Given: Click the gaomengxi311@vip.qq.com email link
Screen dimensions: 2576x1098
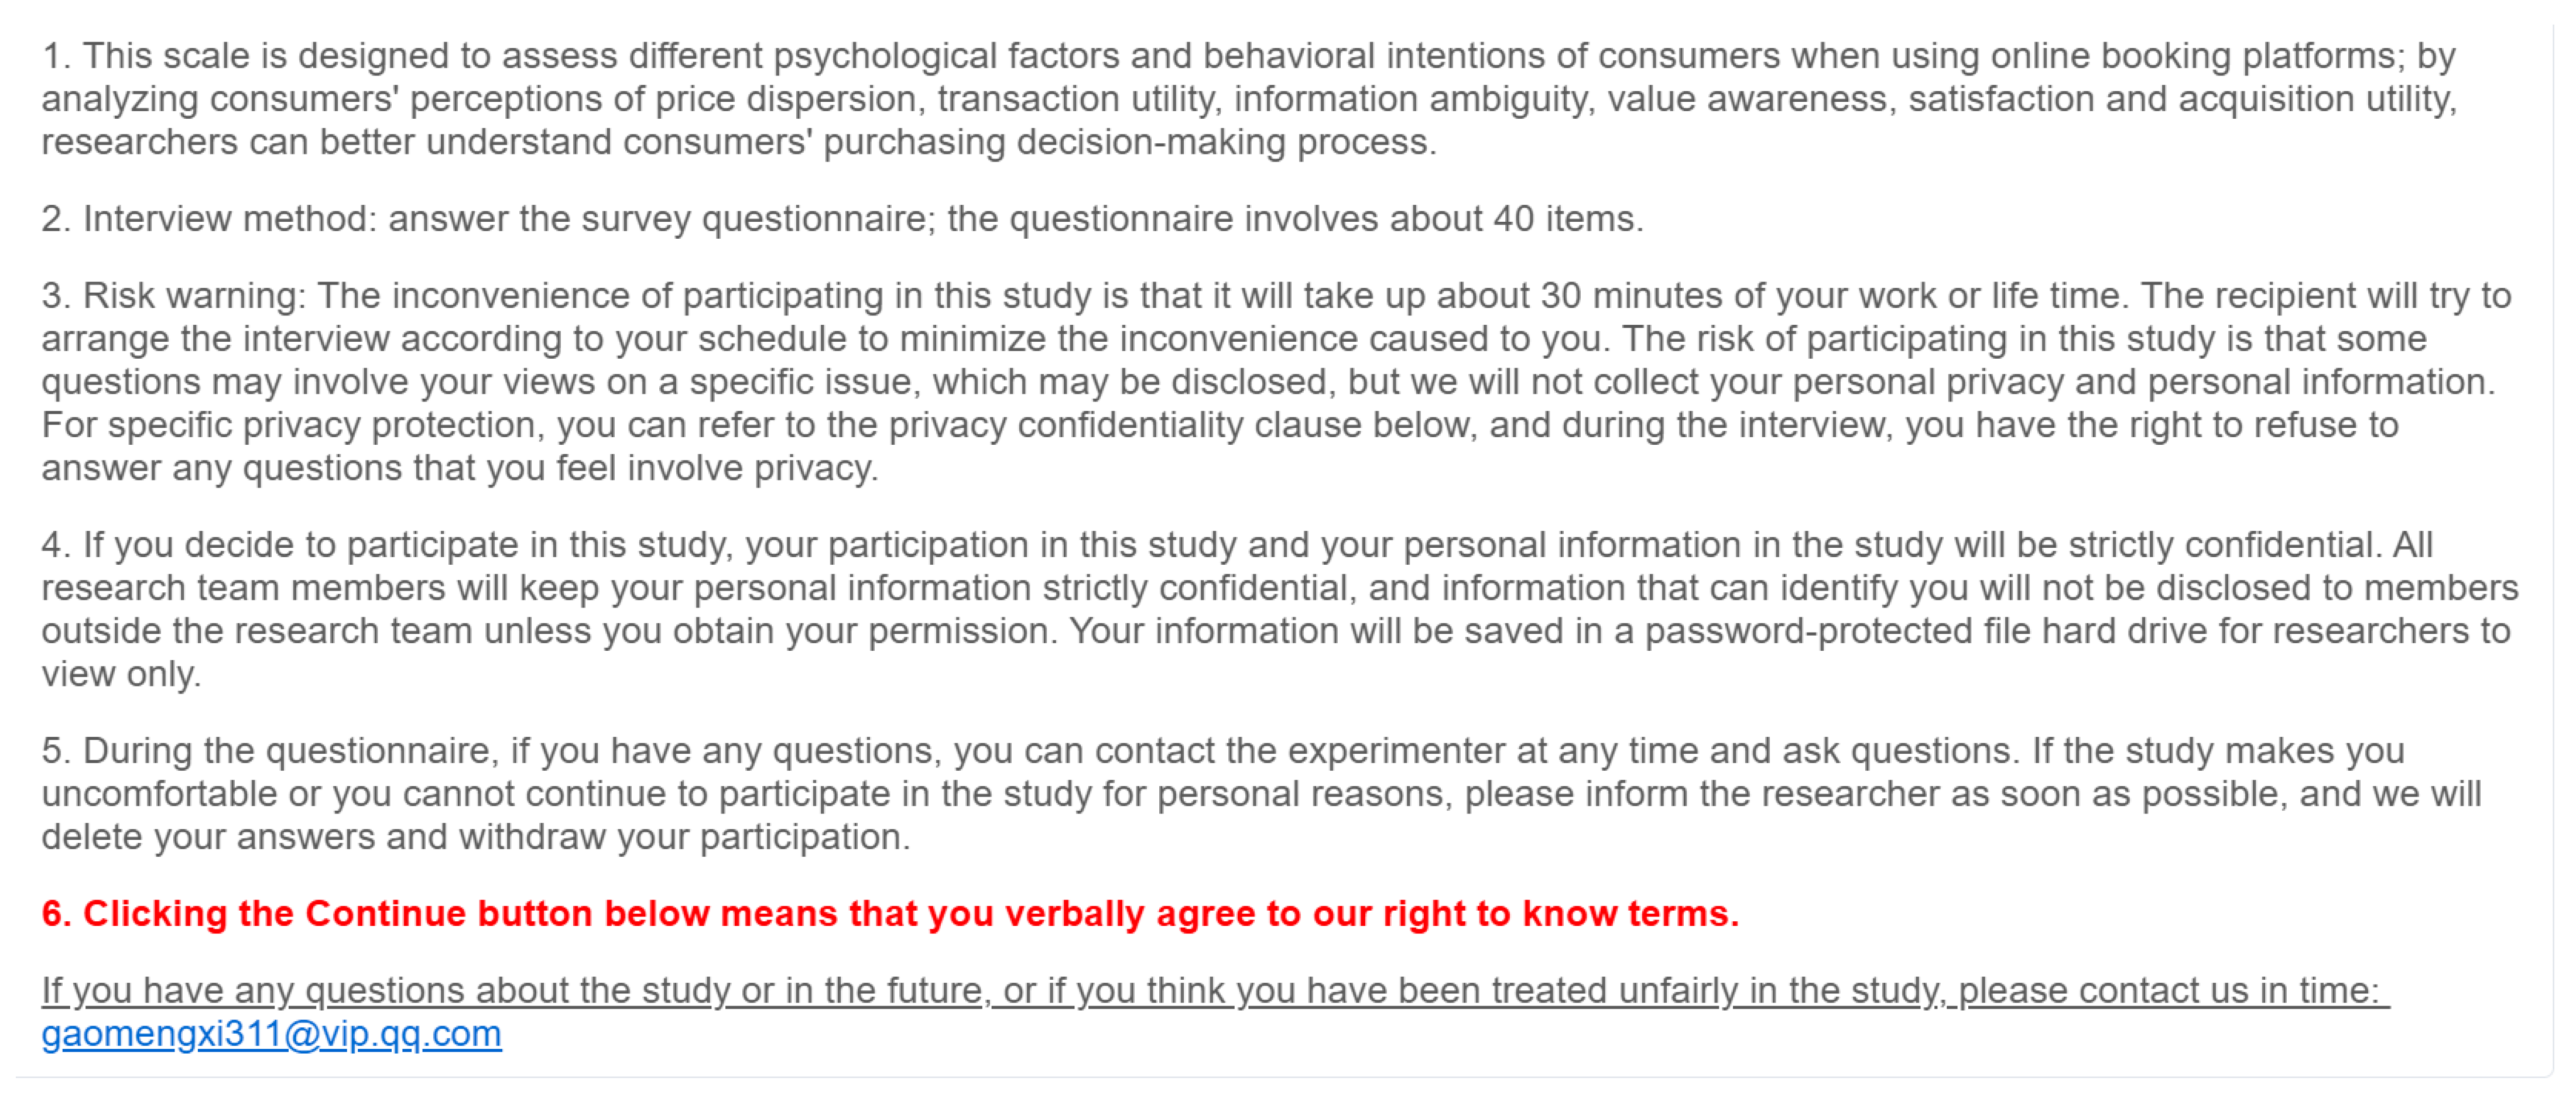Looking at the screenshot, I should click(271, 1033).
